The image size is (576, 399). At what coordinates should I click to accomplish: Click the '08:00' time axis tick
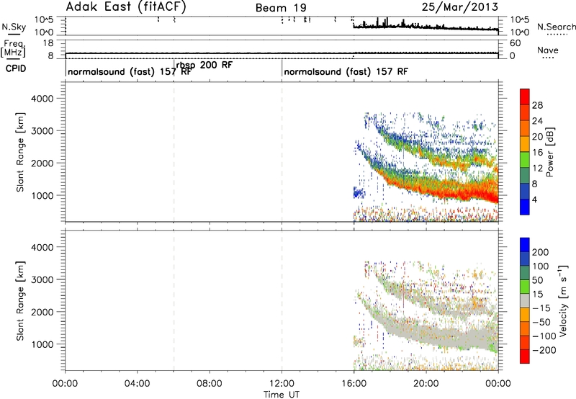210,384
